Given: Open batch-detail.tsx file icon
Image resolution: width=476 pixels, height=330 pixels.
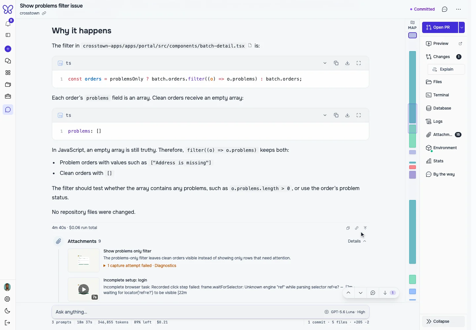Looking at the screenshot, I should (x=250, y=46).
